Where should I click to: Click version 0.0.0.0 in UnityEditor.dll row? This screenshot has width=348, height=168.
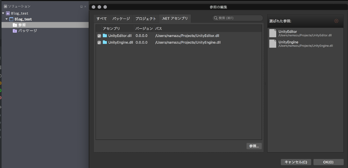(x=141, y=36)
